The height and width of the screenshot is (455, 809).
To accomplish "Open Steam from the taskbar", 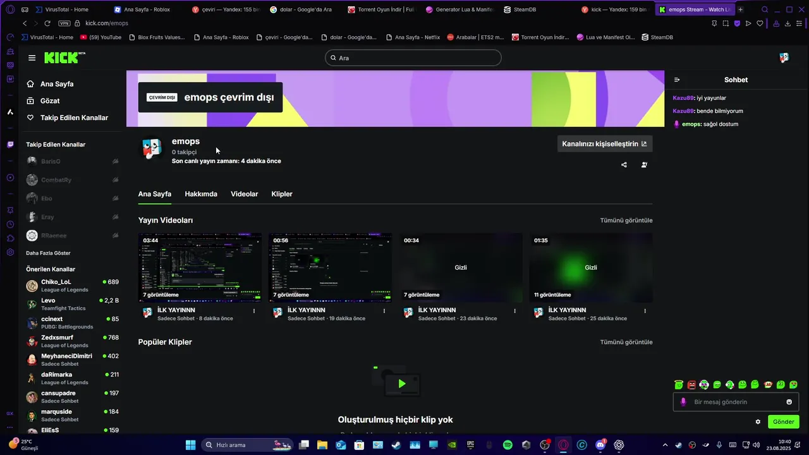I will [x=396, y=445].
